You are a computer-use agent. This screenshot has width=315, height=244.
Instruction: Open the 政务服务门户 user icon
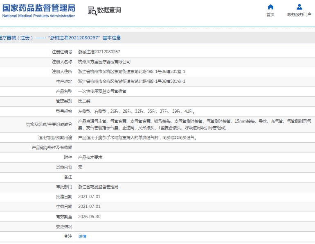click(x=299, y=7)
